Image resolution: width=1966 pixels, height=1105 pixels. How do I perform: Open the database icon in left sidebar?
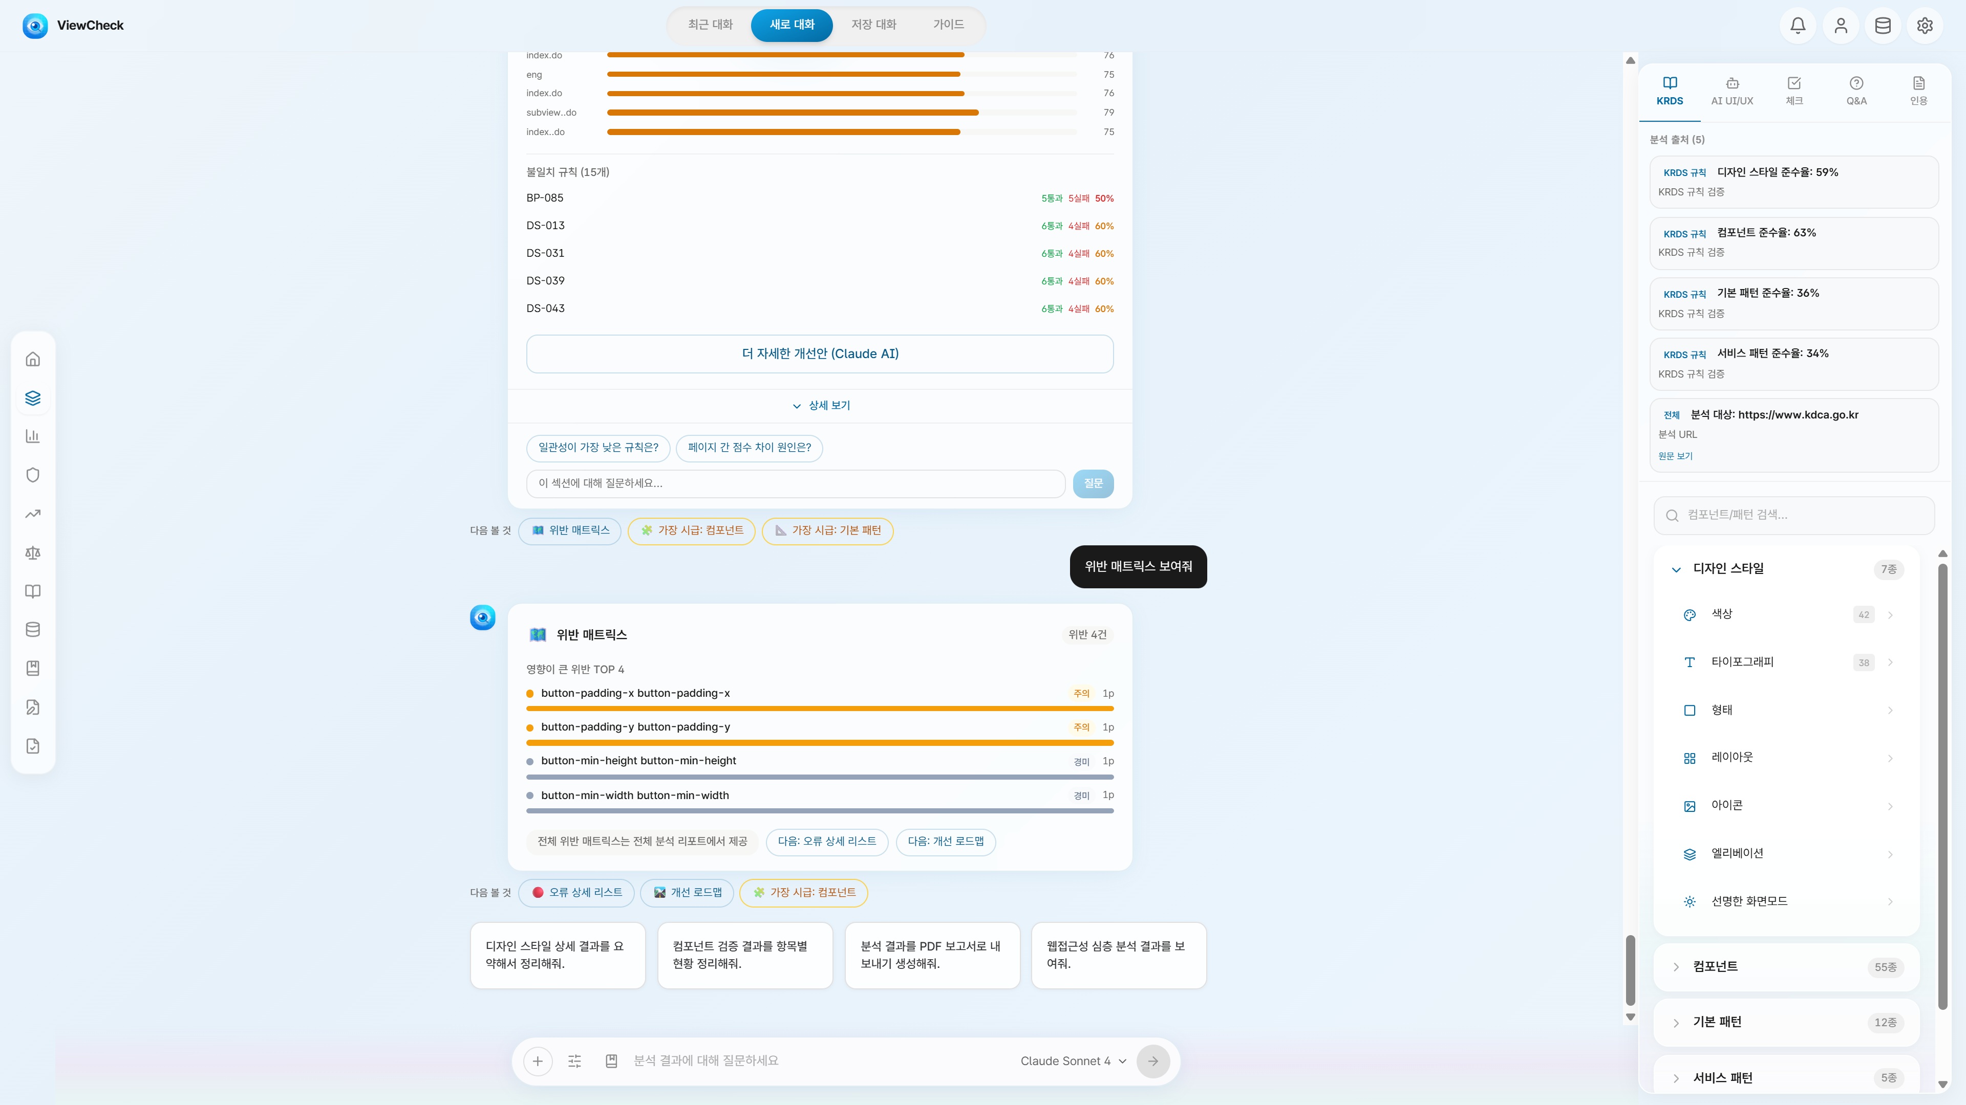click(33, 630)
